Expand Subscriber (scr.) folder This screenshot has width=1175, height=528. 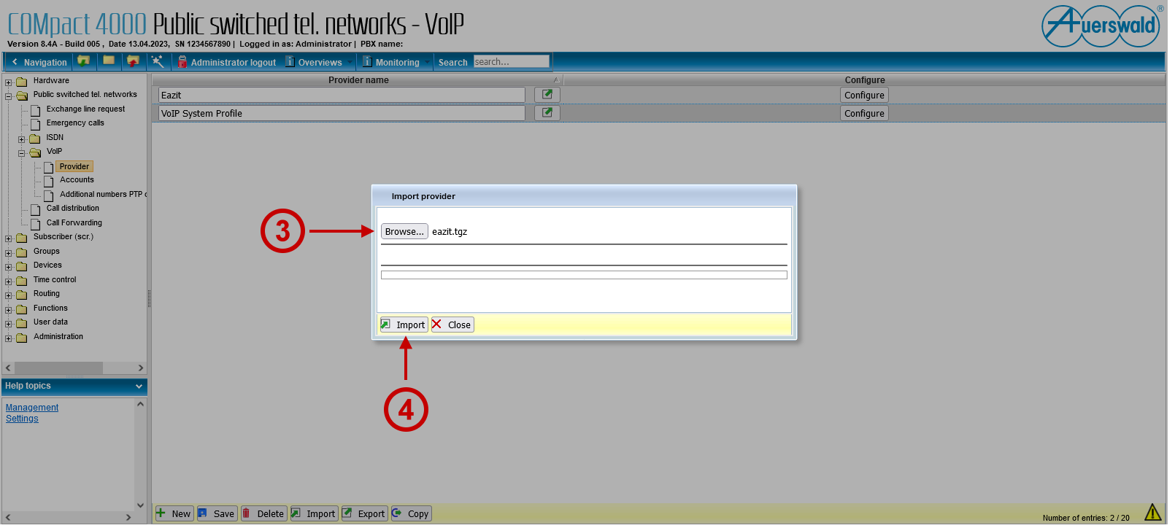(x=9, y=238)
